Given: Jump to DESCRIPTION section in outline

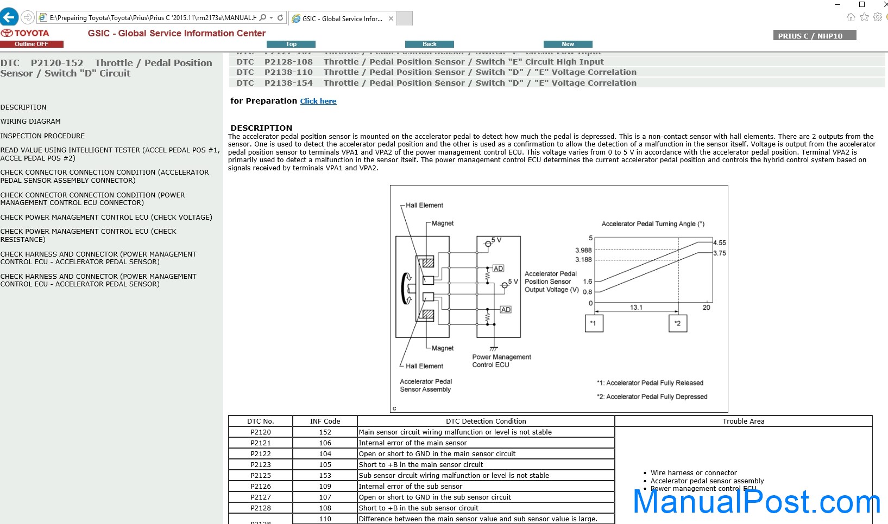Looking at the screenshot, I should (23, 107).
